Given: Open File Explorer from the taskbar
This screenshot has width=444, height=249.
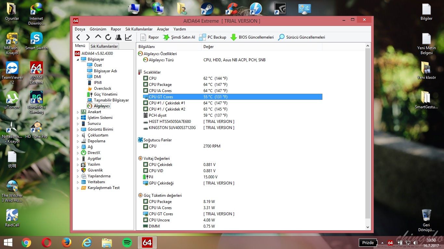Looking at the screenshot, I should click(107, 242).
